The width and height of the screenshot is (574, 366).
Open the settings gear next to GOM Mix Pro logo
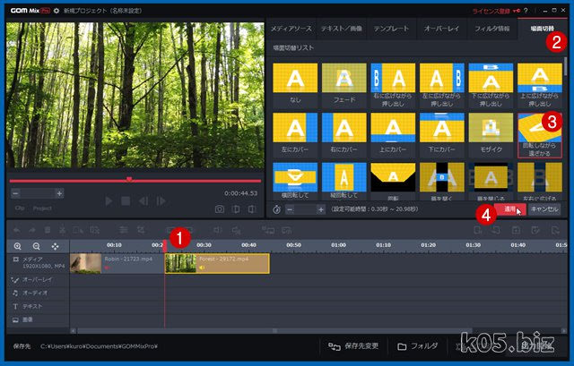pyautogui.click(x=57, y=11)
